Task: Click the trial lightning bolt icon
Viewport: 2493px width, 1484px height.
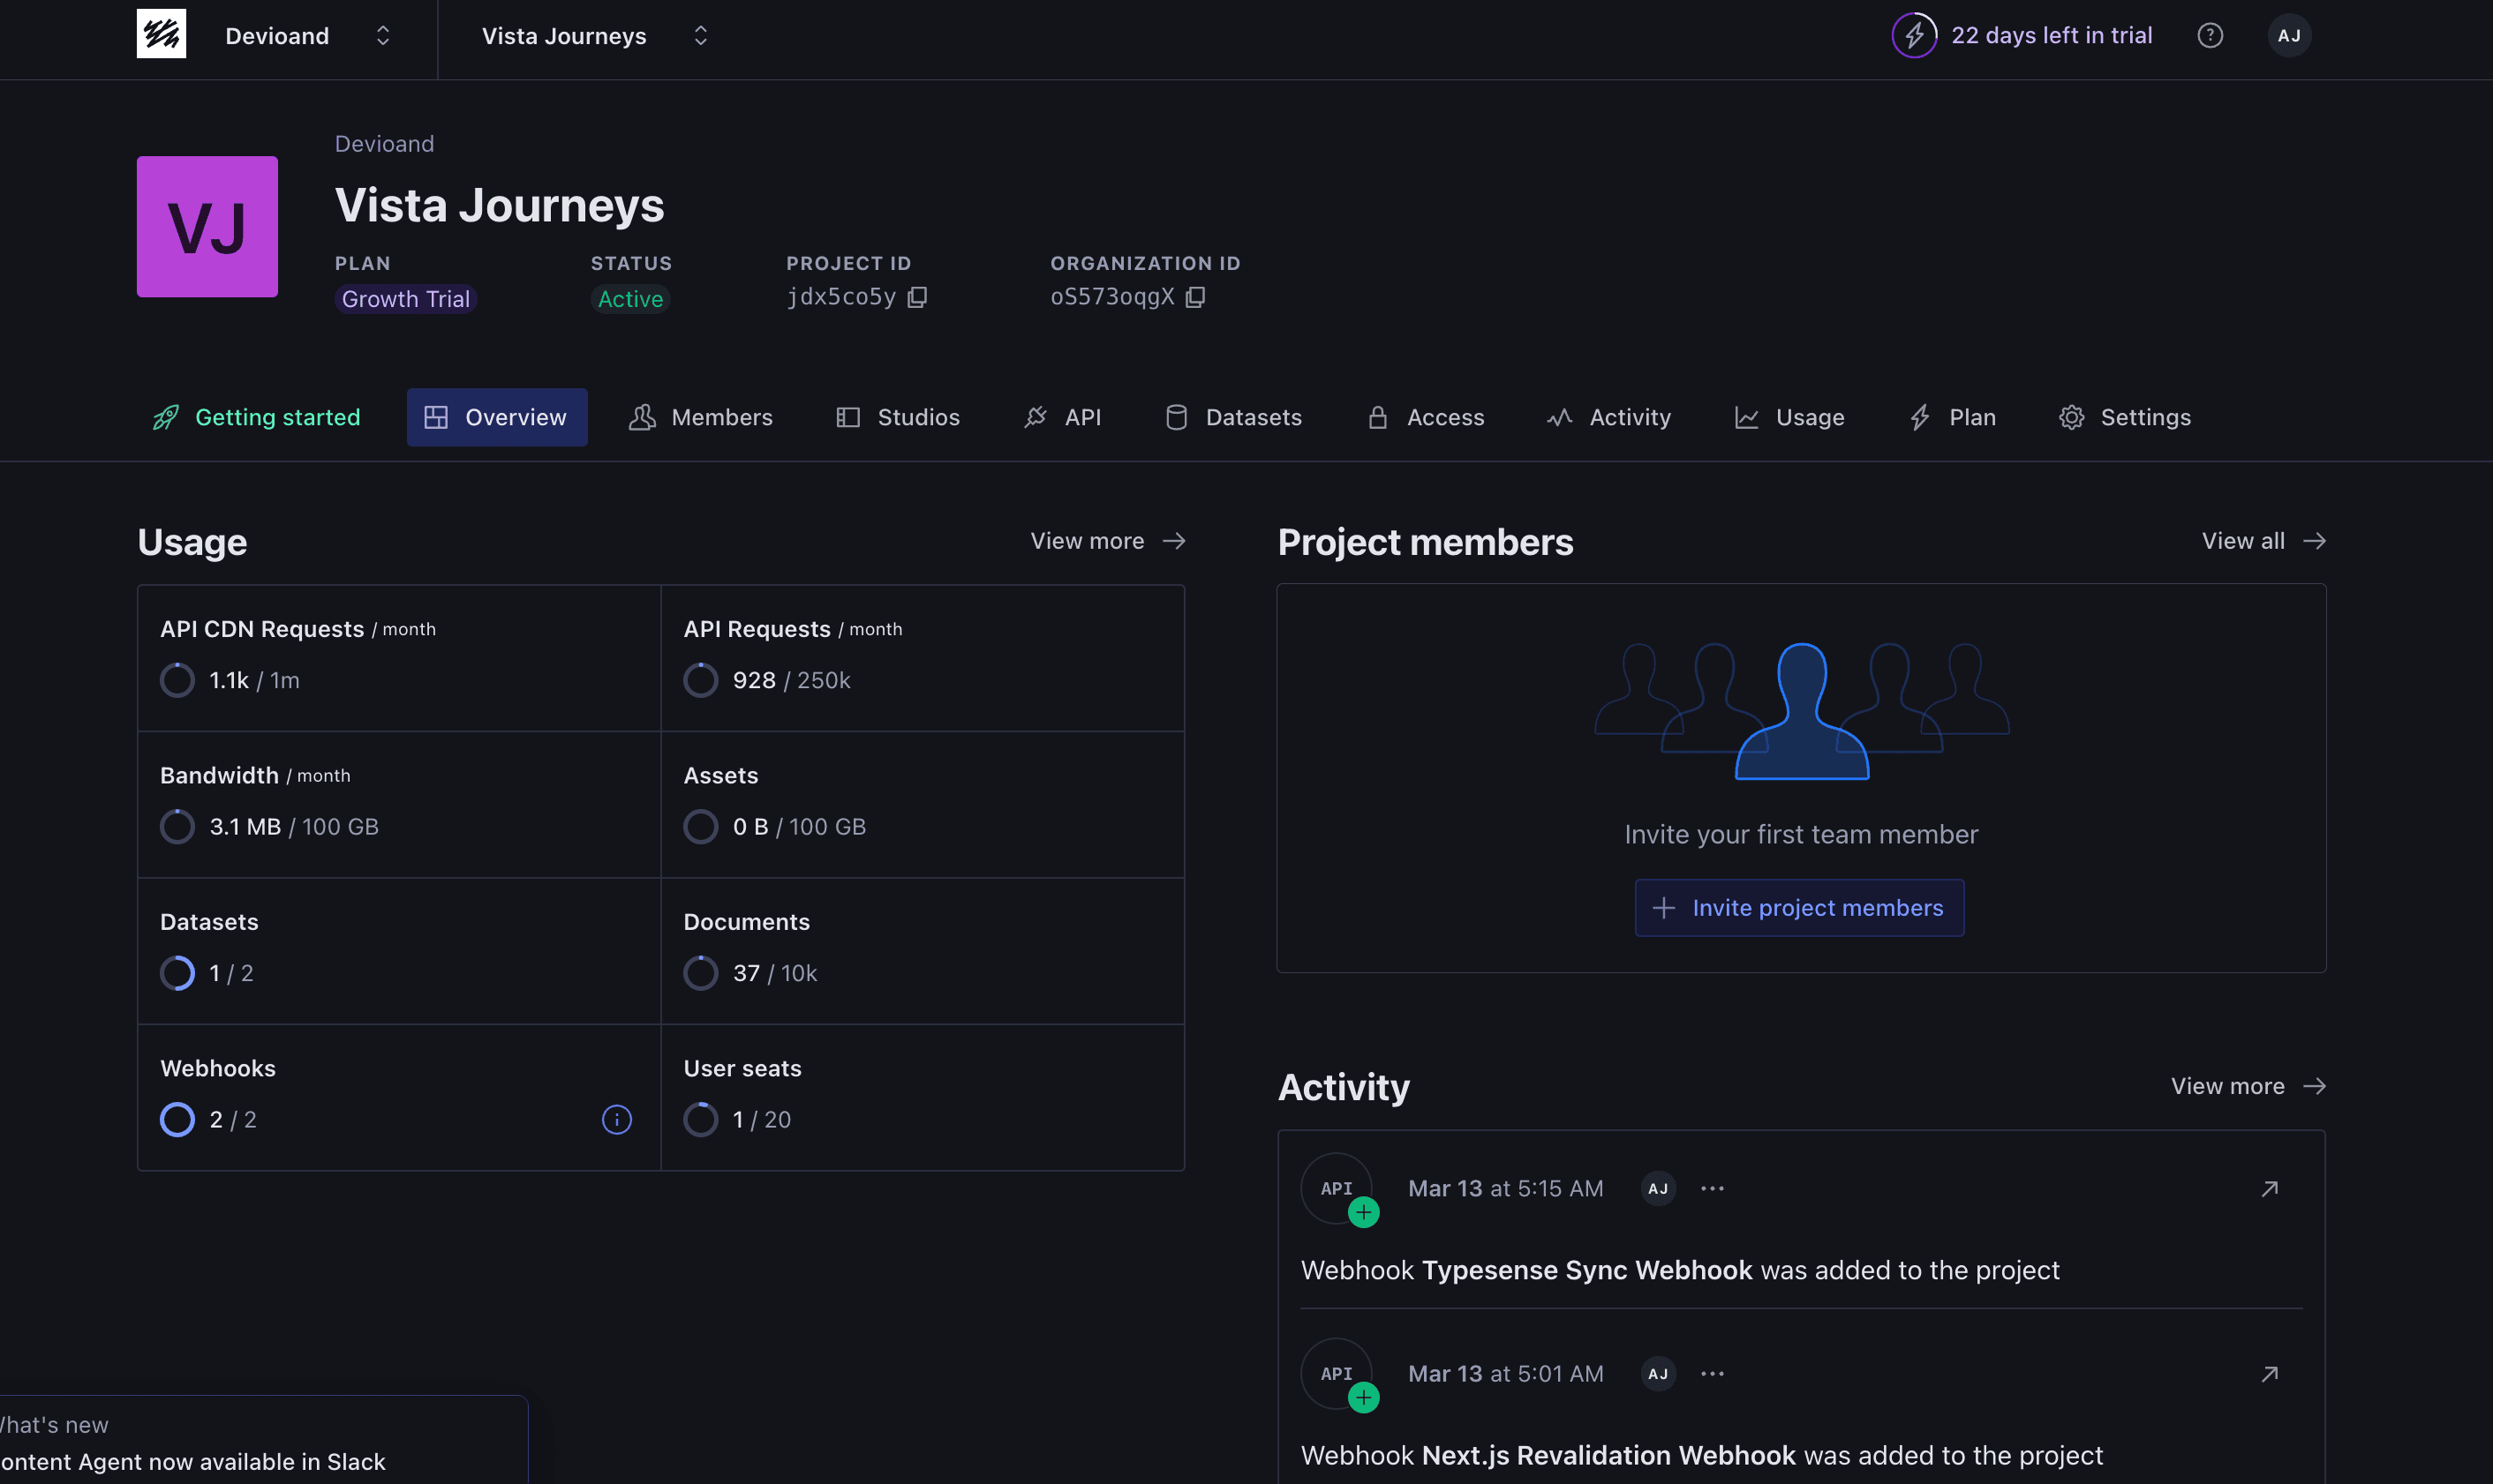Action: (1916, 35)
